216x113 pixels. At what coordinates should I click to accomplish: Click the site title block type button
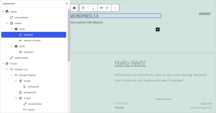pyautogui.click(x=83, y=8)
